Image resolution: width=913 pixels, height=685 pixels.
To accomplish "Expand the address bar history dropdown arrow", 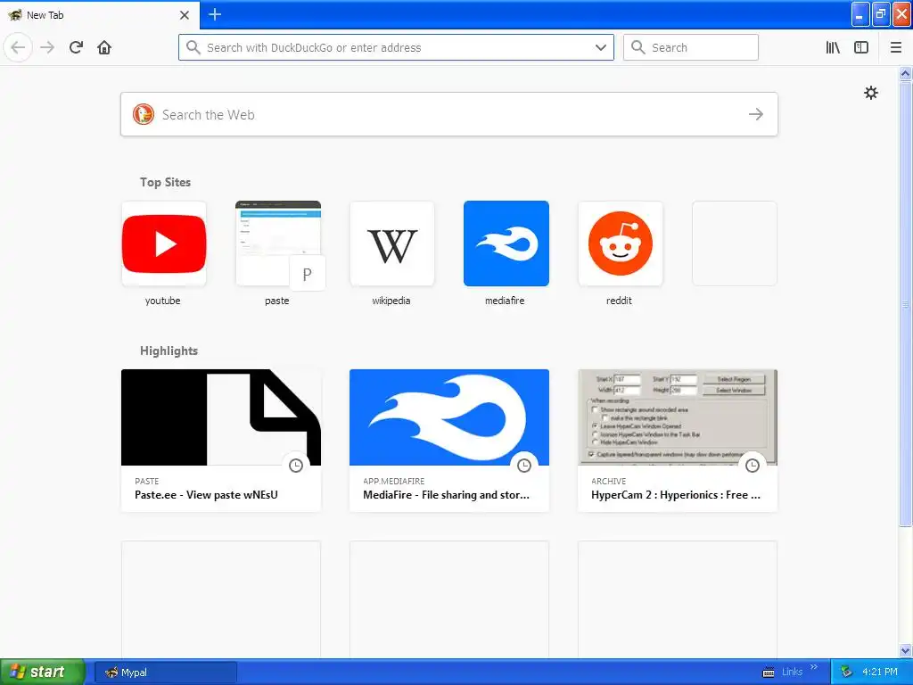I will pyautogui.click(x=601, y=47).
